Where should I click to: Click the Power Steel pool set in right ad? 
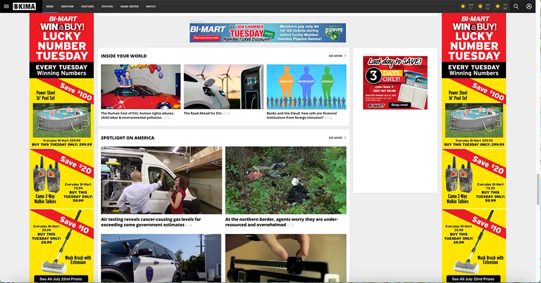tap(474, 121)
